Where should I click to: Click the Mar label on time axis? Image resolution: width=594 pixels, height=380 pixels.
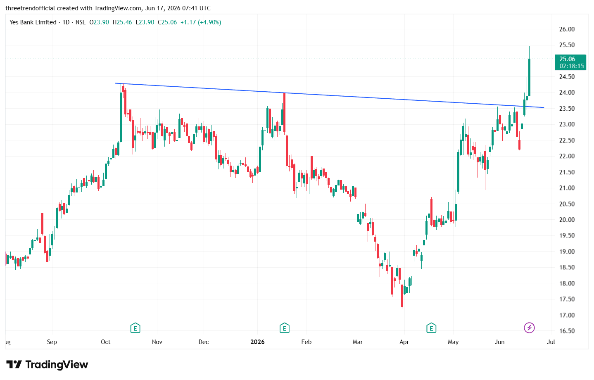[x=357, y=342]
